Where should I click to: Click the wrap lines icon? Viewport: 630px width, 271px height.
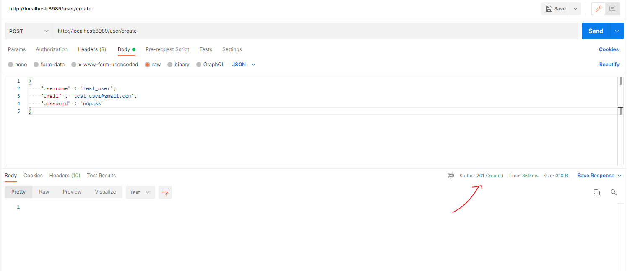[x=165, y=192]
